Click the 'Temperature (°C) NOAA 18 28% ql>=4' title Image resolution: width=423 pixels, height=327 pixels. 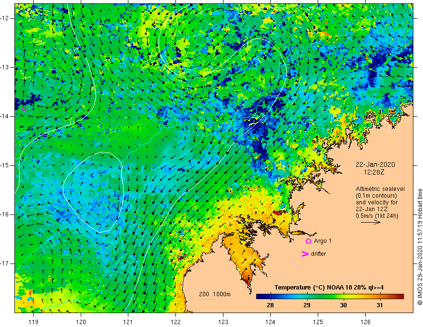pyautogui.click(x=329, y=288)
